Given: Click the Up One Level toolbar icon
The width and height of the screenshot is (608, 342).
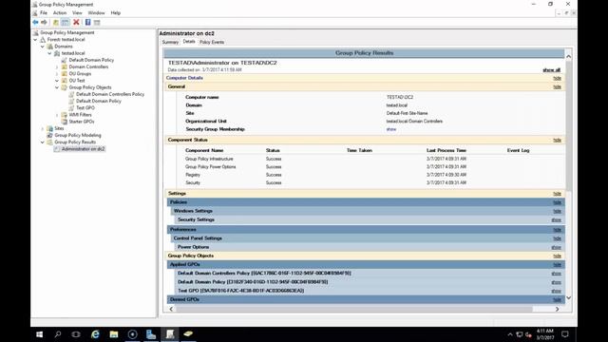Looking at the screenshot, I should [56, 22].
